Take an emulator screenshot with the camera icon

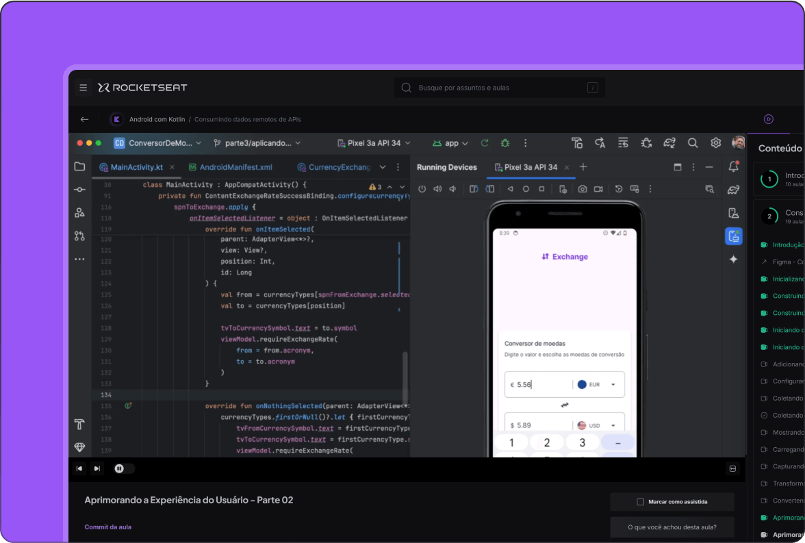pyautogui.click(x=582, y=189)
